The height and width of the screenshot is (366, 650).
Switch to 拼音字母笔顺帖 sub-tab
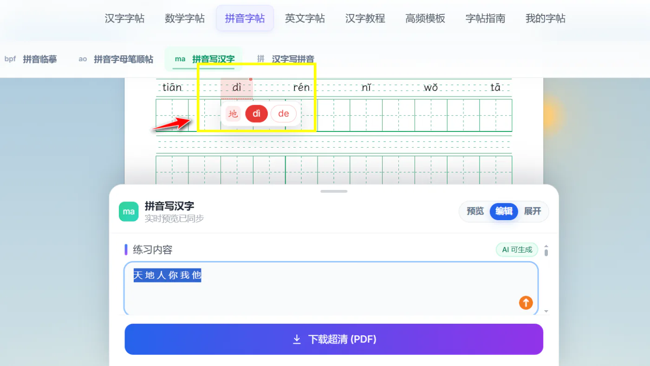pyautogui.click(x=123, y=59)
